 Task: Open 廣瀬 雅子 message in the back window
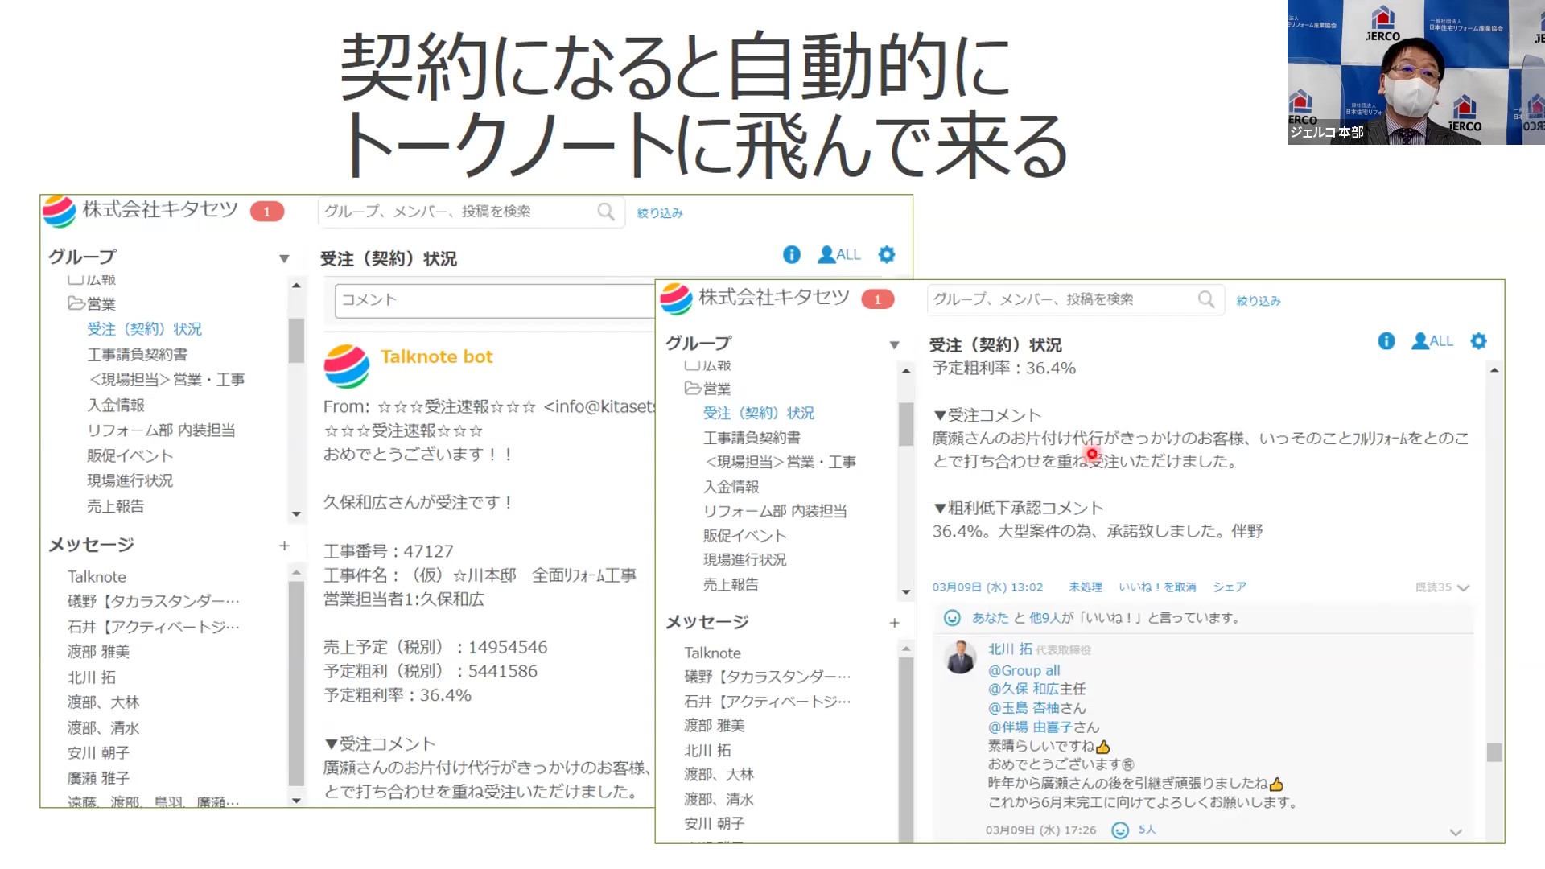[98, 779]
